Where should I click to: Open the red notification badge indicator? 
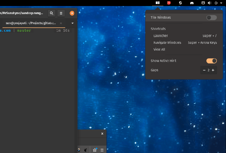(x=169, y=3)
